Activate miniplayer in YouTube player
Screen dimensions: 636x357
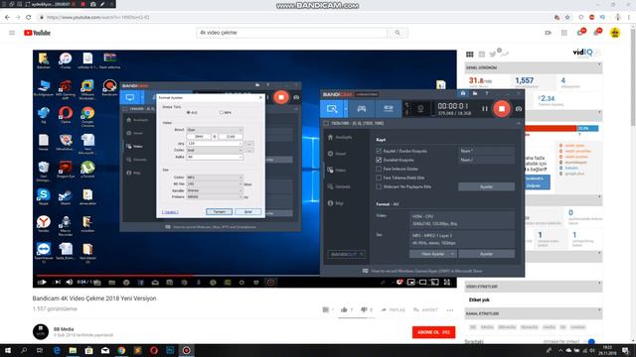(x=410, y=282)
